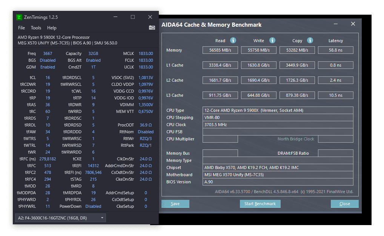Click the empty CPU Multiplier field

[220, 139]
